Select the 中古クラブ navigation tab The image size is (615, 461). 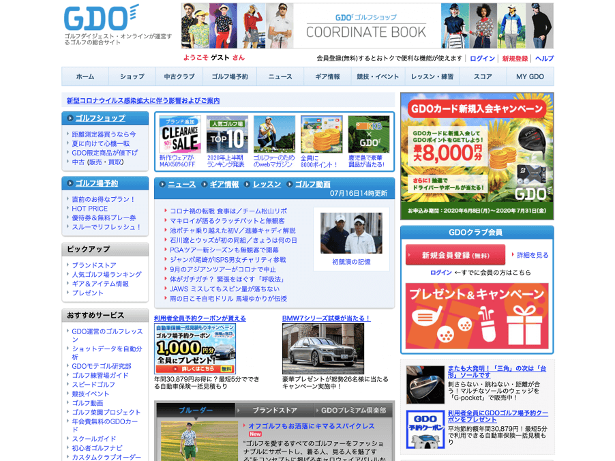179,76
